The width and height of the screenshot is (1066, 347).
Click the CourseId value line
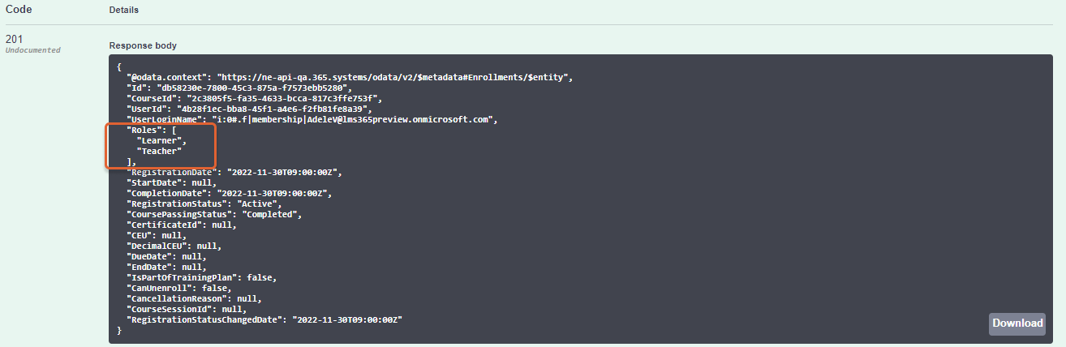pyautogui.click(x=254, y=98)
